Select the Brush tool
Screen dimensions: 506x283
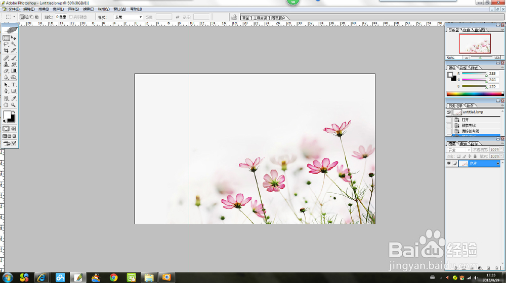14,58
